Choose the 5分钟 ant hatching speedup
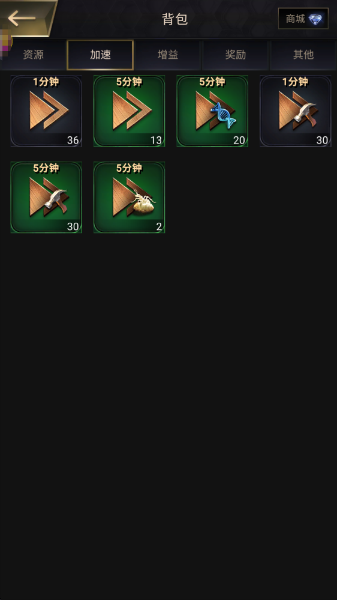Viewport: 337px width, 600px height. [x=129, y=197]
